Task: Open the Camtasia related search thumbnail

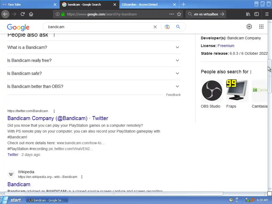Action: pyautogui.click(x=260, y=91)
